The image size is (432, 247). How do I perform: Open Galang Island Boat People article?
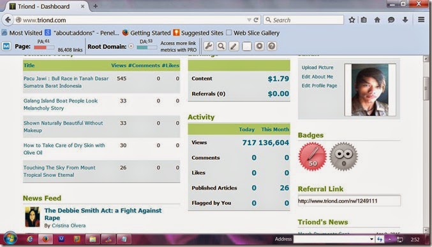click(61, 104)
